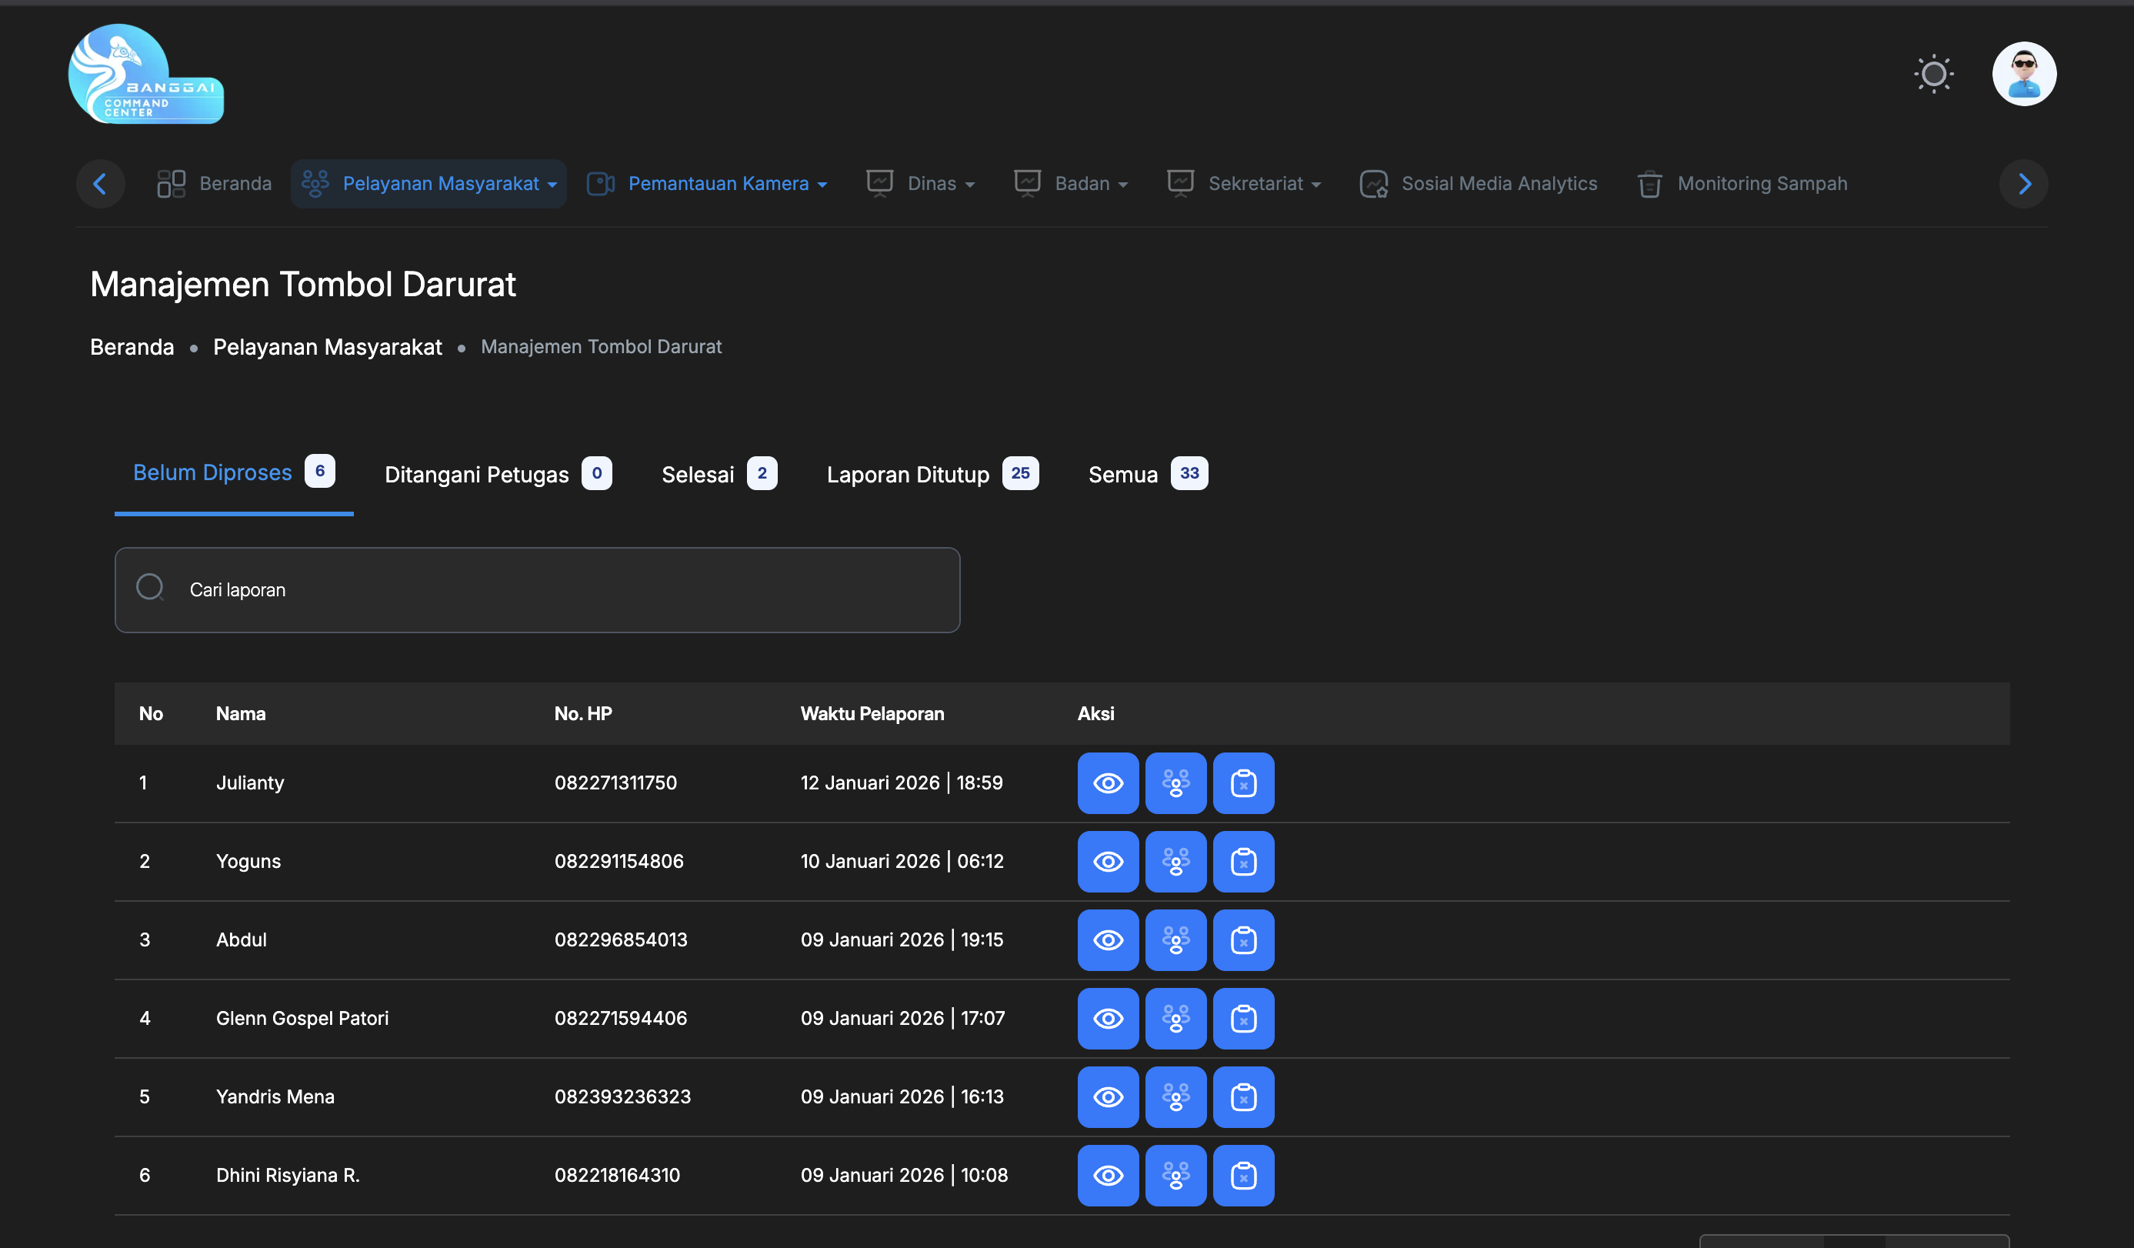Expand the Pelayanan Masyarakat dropdown
The image size is (2134, 1248).
428,184
